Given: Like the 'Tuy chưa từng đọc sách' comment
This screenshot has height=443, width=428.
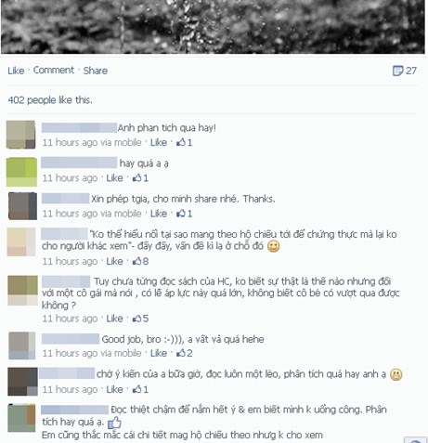Looking at the screenshot, I should [x=114, y=319].
